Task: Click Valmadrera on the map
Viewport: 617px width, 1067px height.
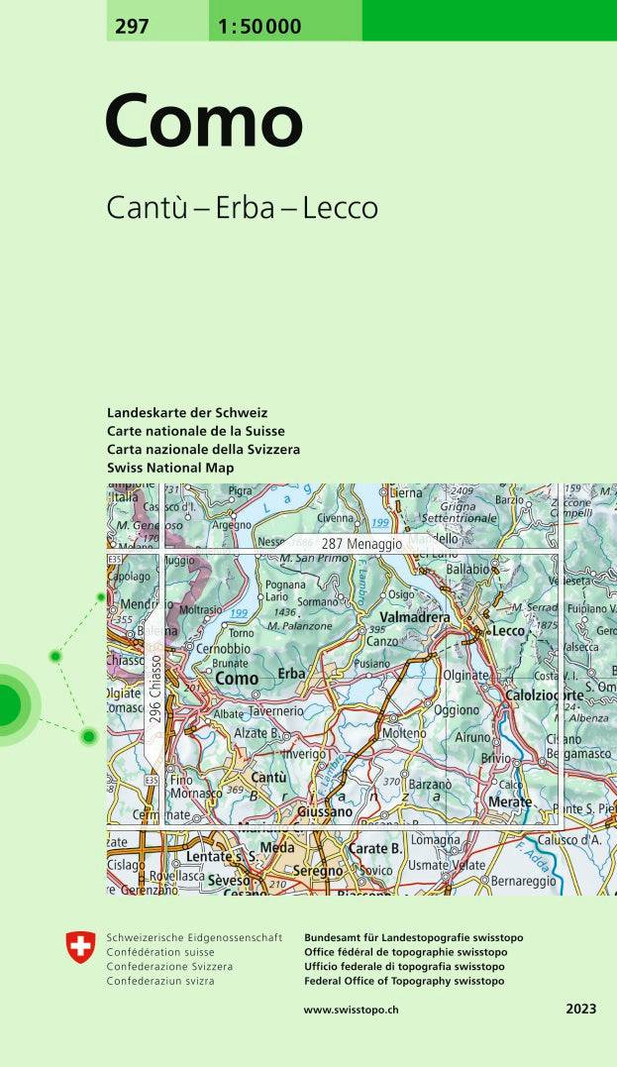Action: click(x=415, y=617)
